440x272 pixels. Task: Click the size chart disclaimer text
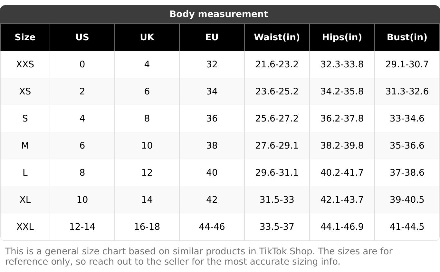[x=198, y=256]
